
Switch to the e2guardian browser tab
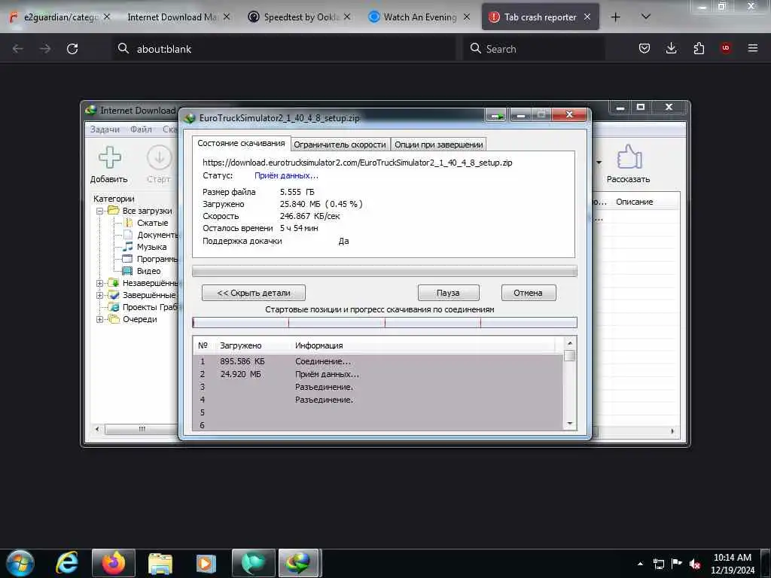coord(59,17)
